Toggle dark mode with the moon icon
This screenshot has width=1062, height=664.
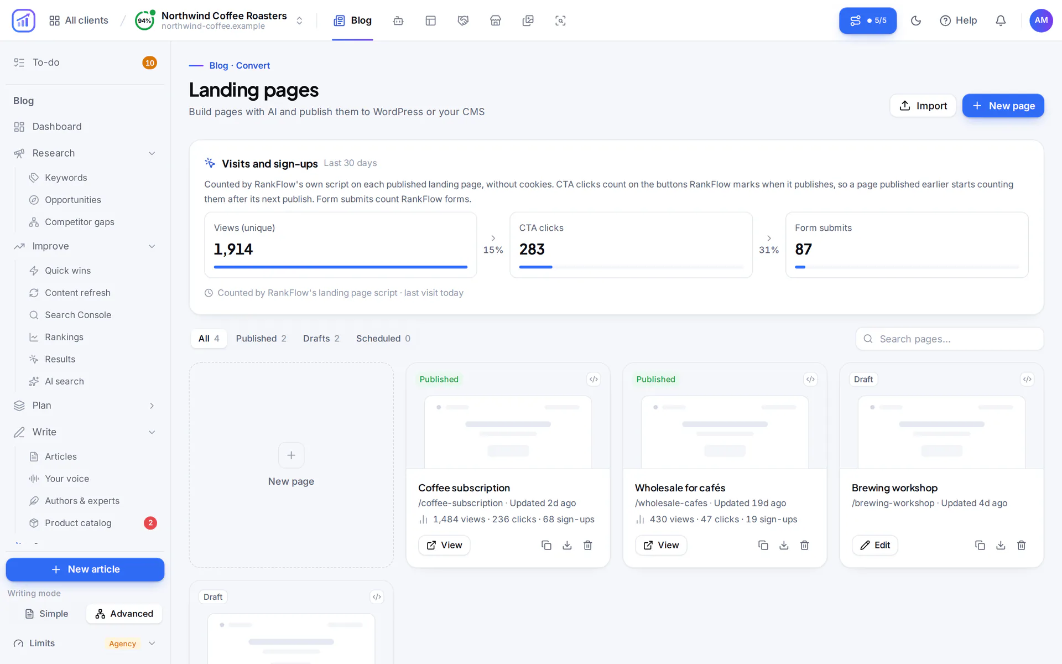coord(916,20)
